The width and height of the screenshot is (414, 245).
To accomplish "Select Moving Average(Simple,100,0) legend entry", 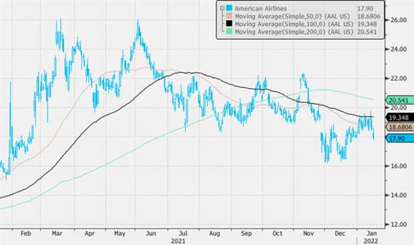I will tap(294, 24).
